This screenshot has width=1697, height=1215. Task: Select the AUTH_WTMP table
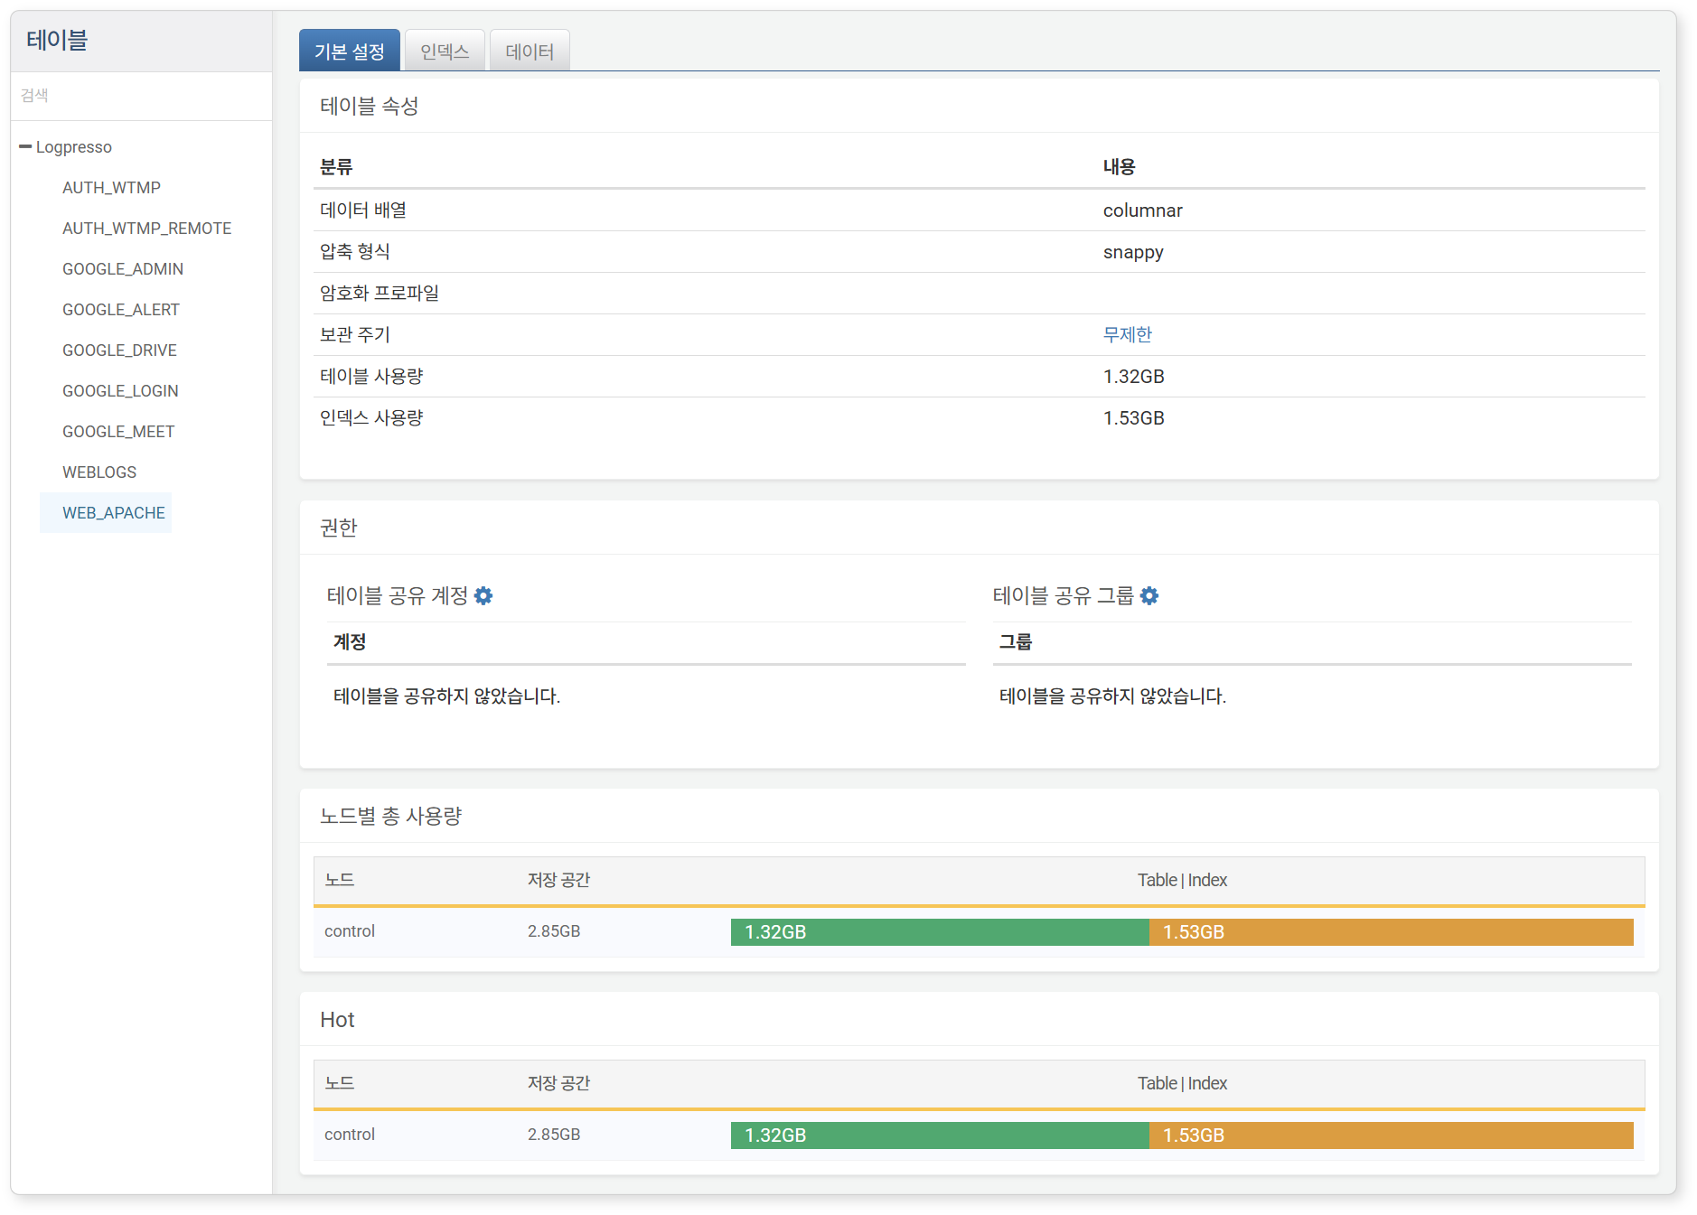point(111,188)
